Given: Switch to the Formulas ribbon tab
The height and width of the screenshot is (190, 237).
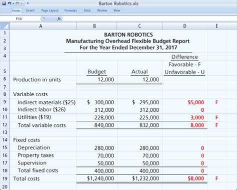Looking at the screenshot, I should pyautogui.click(x=70, y=11).
